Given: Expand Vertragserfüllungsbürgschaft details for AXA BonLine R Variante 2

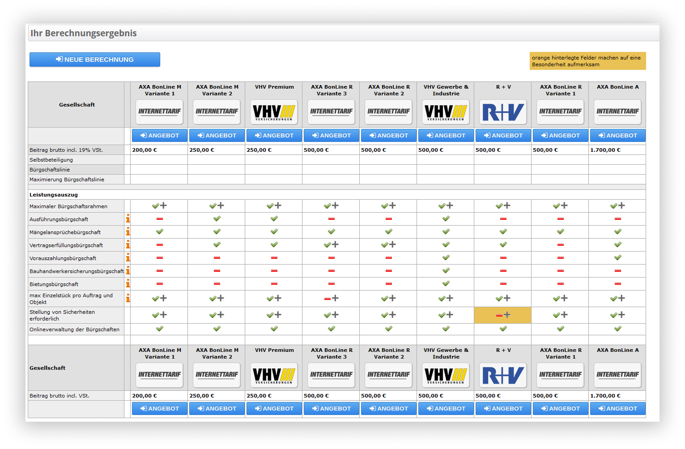Looking at the screenshot, I should [393, 244].
